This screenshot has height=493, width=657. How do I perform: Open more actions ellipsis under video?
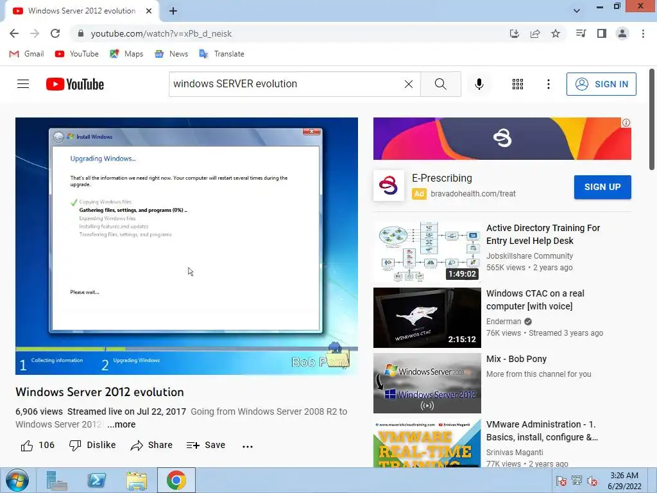pyautogui.click(x=248, y=446)
